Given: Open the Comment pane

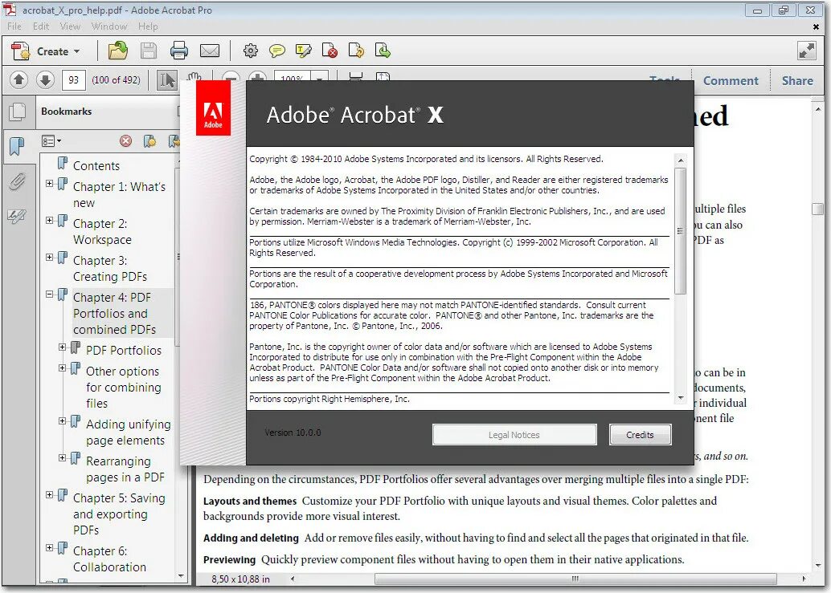Looking at the screenshot, I should coord(731,80).
